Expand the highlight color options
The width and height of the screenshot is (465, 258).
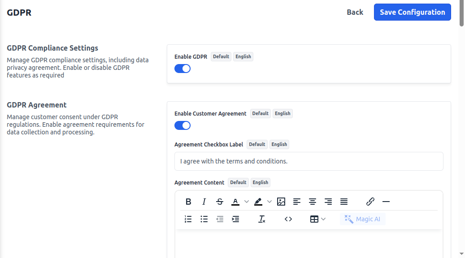coord(269,202)
